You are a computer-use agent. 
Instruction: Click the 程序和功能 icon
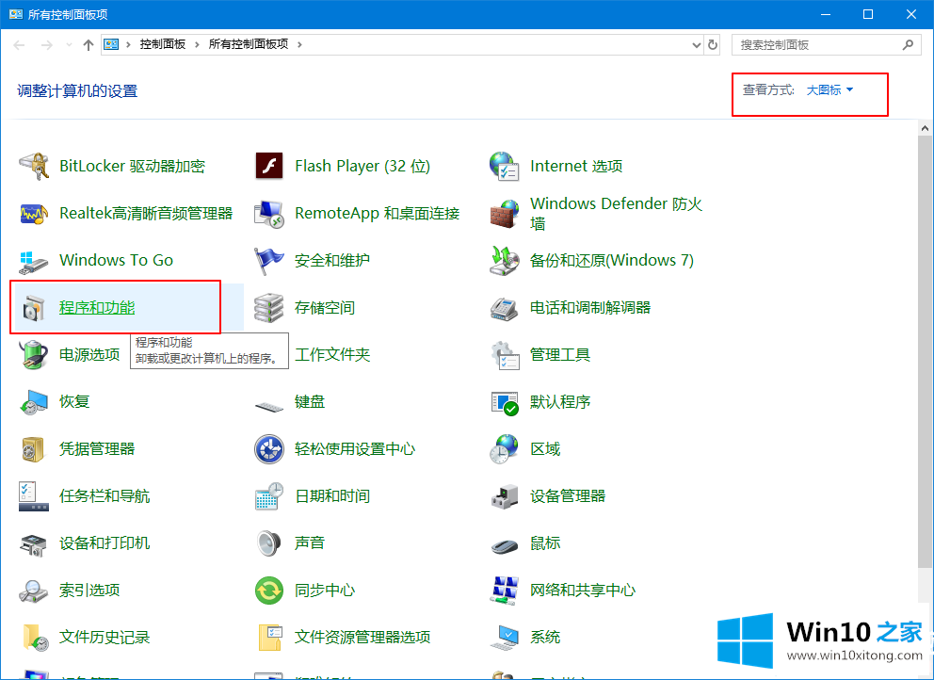33,308
